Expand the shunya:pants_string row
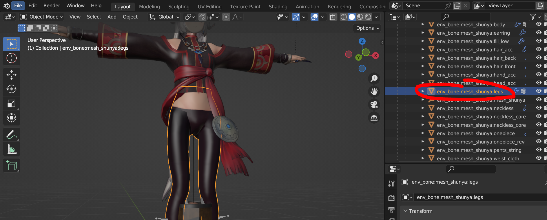The width and height of the screenshot is (547, 220). pyautogui.click(x=423, y=150)
